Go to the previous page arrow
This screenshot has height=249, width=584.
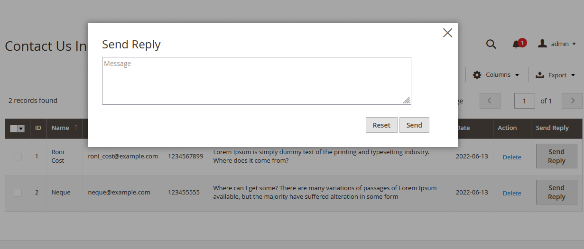coord(490,101)
